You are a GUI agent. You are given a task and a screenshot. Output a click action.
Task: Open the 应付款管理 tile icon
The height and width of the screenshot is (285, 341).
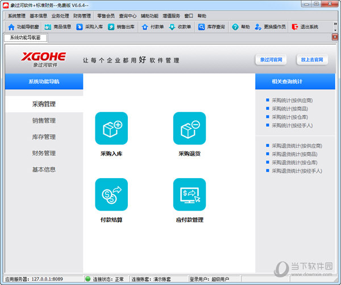pos(189,195)
